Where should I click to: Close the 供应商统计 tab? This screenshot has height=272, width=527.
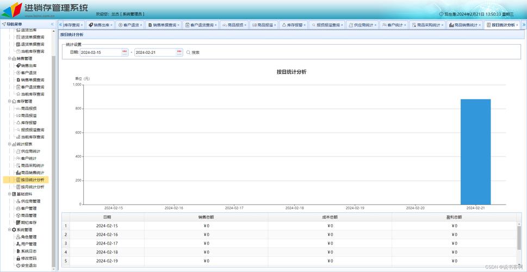(x=376, y=25)
